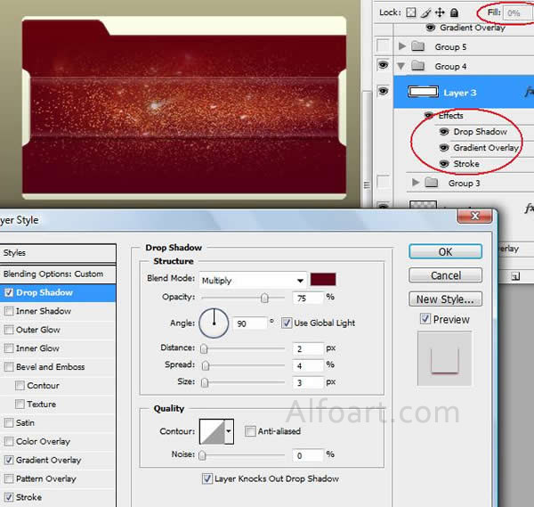Open the Stroke style settings
This screenshot has width=534, height=507.
coord(29,497)
